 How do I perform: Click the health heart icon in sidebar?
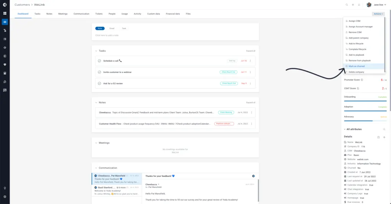(x=5, y=65)
